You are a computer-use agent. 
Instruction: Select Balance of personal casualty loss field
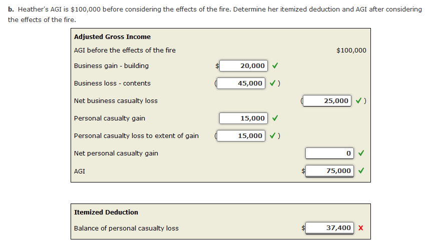coord(329,228)
